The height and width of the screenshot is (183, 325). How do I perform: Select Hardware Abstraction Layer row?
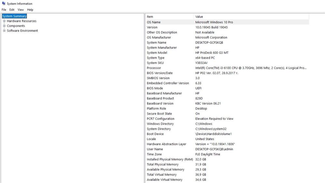pos(227,144)
